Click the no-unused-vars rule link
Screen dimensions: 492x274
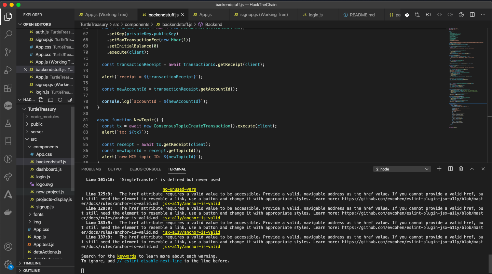(179, 189)
